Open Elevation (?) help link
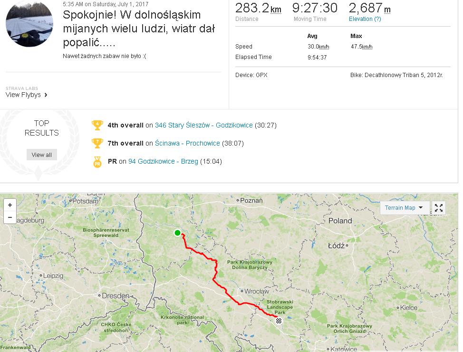This screenshot has height=352, width=463. tap(365, 19)
